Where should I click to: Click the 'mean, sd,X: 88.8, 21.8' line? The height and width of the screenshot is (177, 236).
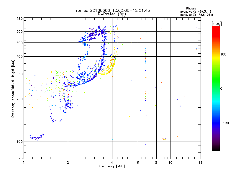click(x=196, y=15)
